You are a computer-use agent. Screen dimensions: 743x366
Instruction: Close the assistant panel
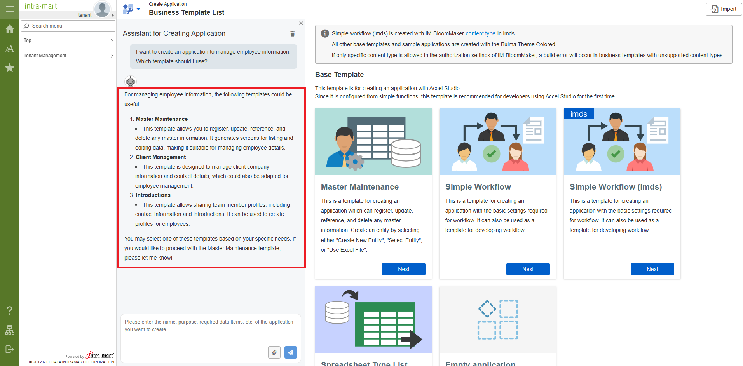[301, 23]
